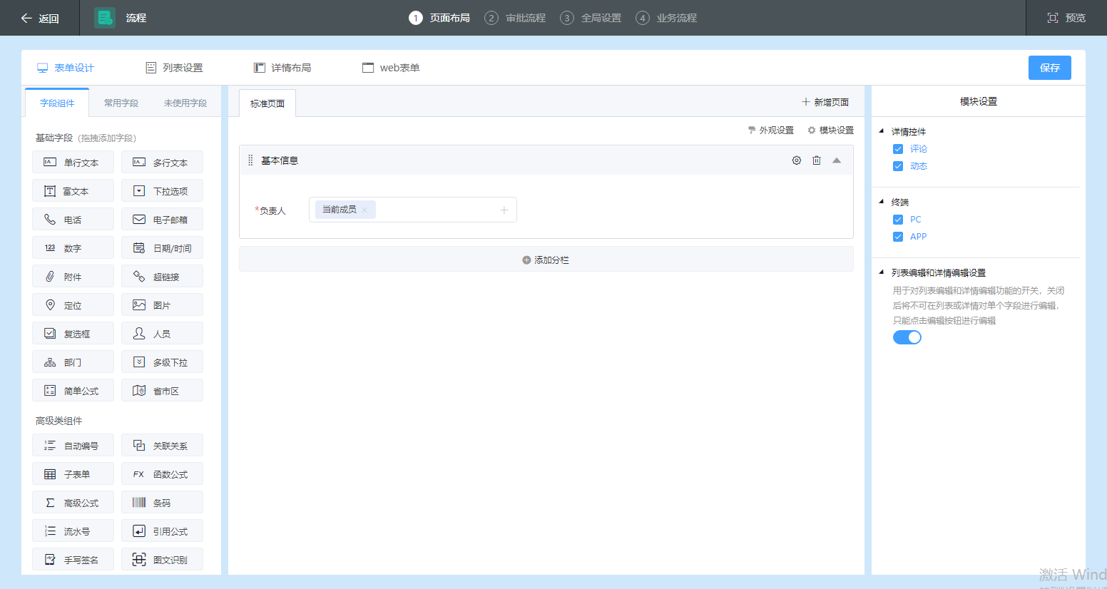Add the 超链接 component
This screenshot has height=589, width=1107.
coord(162,277)
